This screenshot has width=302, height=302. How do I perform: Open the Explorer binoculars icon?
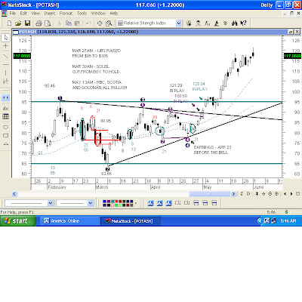coord(235,23)
